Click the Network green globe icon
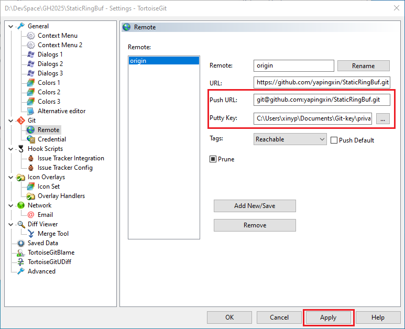Viewport: 405px width, 329px height. coord(21,205)
